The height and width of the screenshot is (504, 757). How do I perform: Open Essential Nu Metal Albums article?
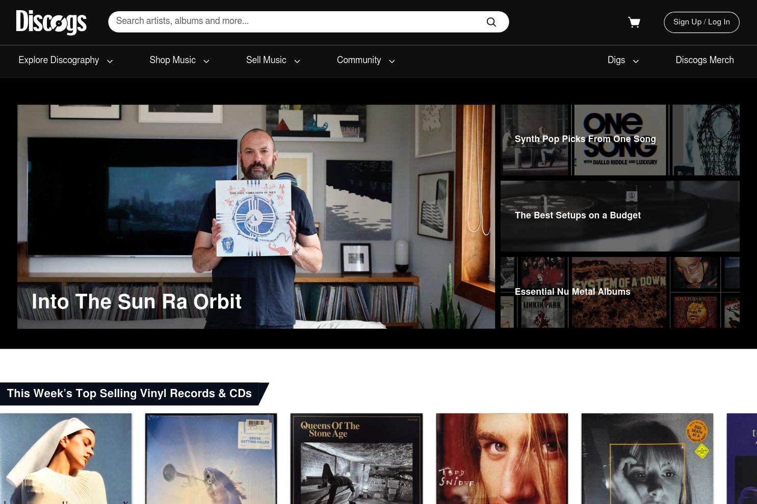click(x=620, y=292)
